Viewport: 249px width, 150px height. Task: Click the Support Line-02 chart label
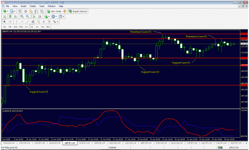coord(150,72)
